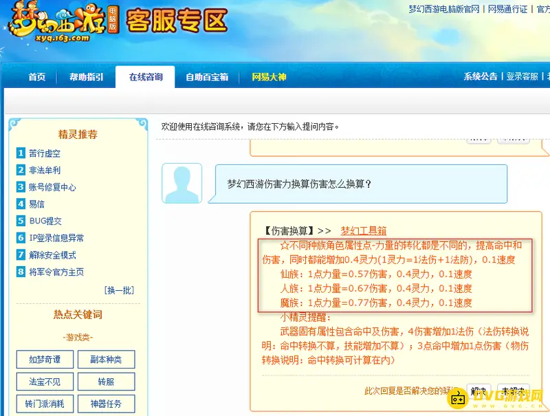The image size is (550, 416).
Task: Click the number 1 badge icon
Action: [x=21, y=153]
